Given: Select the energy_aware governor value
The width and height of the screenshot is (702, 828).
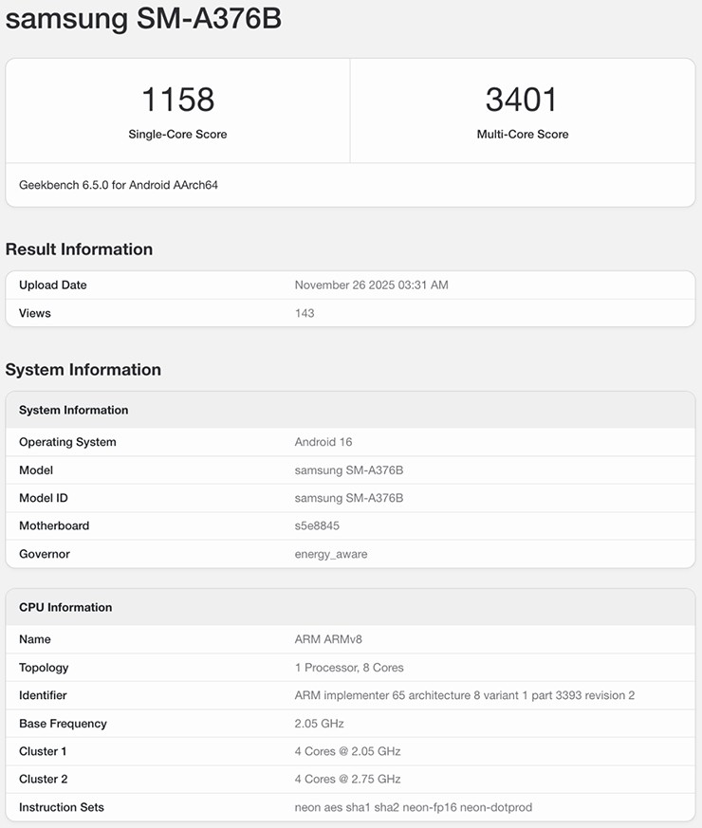Looking at the screenshot, I should click(331, 555).
